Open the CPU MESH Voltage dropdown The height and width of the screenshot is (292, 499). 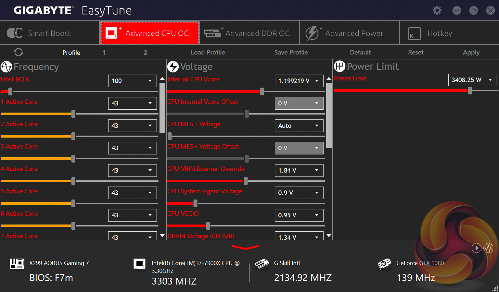tap(299, 126)
